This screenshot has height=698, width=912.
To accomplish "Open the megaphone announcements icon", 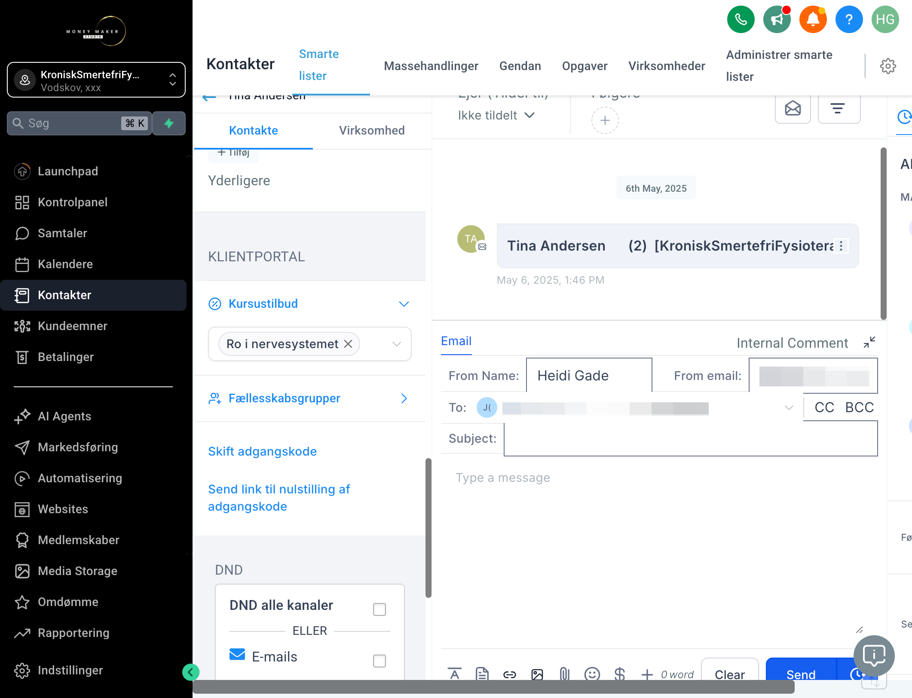I will pyautogui.click(x=777, y=19).
